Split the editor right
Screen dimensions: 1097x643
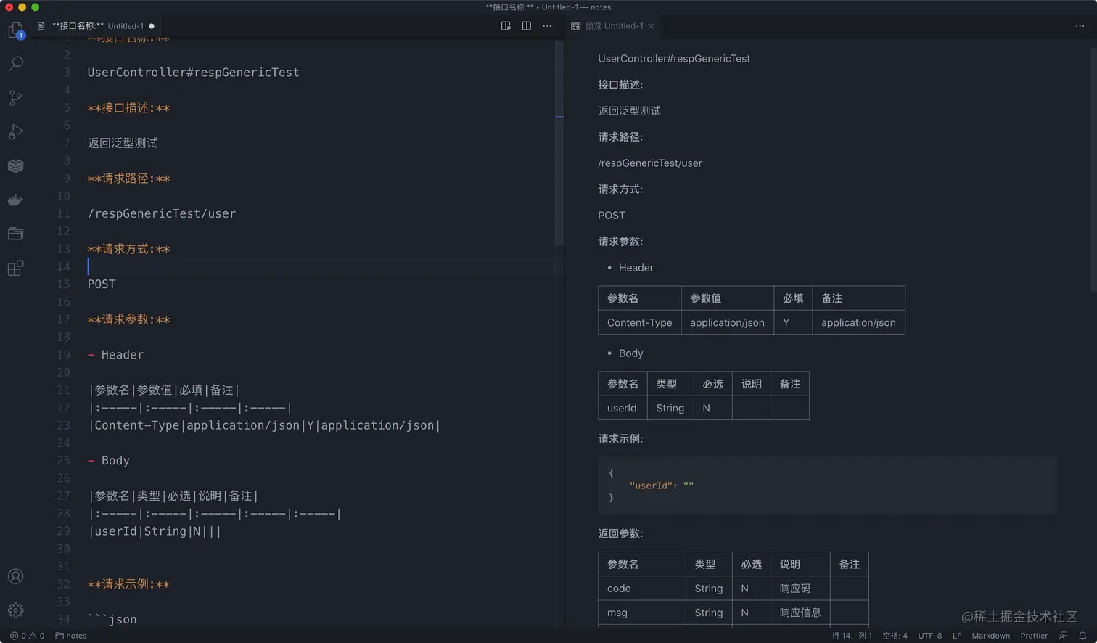[527, 26]
